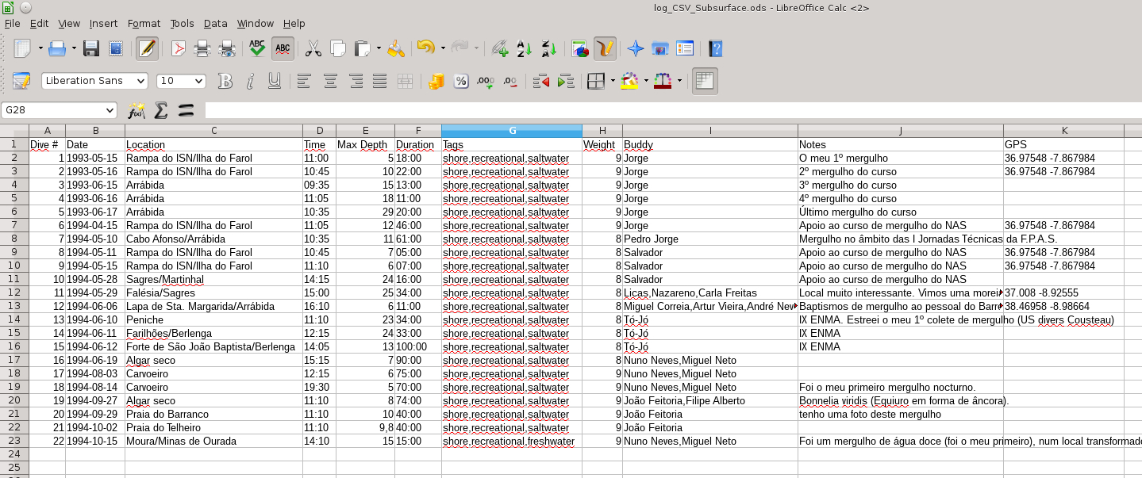Toggle grid lines for current sheet
The height and width of the screenshot is (478, 1142).
pos(705,81)
